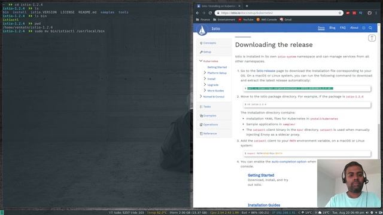Click the site lock icon in address bar
Screen dimensions: 383x215
pyautogui.click(x=218, y=13)
